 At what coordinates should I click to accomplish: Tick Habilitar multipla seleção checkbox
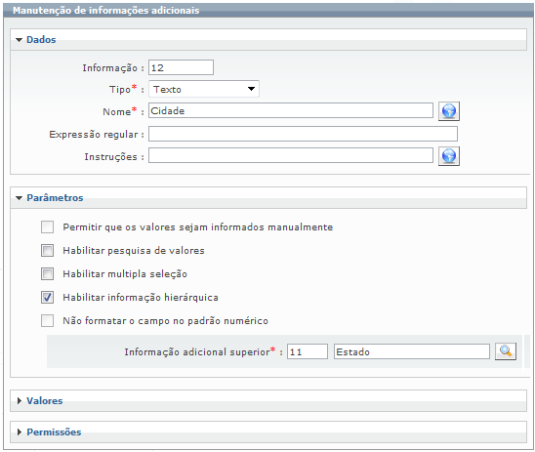(47, 274)
